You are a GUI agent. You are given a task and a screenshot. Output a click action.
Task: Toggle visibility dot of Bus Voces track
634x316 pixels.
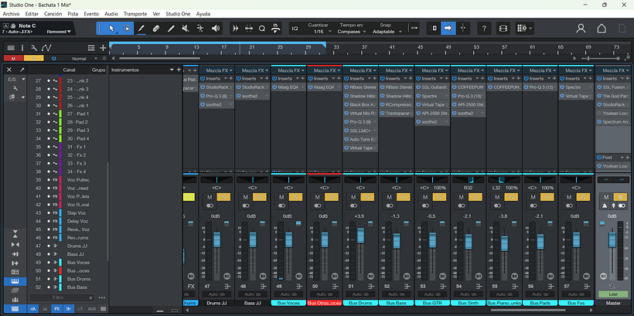[x=49, y=263]
